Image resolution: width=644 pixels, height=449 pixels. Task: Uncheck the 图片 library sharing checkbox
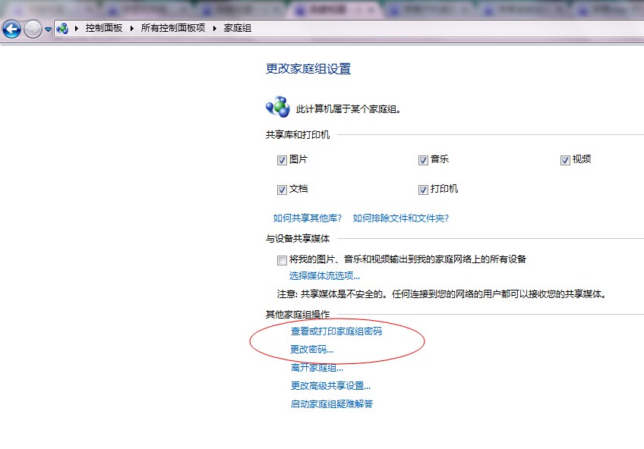[283, 160]
